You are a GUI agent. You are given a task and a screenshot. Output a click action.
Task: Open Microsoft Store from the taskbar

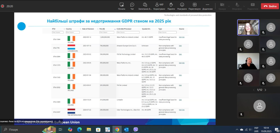pos(98,130)
